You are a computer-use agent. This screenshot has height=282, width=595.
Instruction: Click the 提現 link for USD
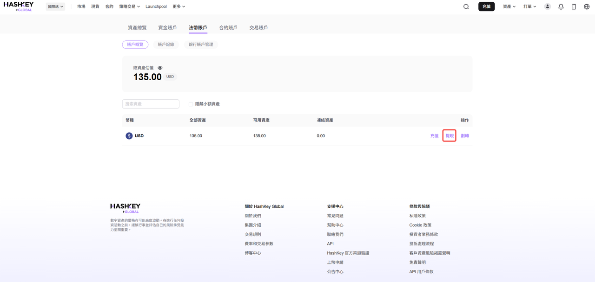pyautogui.click(x=450, y=136)
